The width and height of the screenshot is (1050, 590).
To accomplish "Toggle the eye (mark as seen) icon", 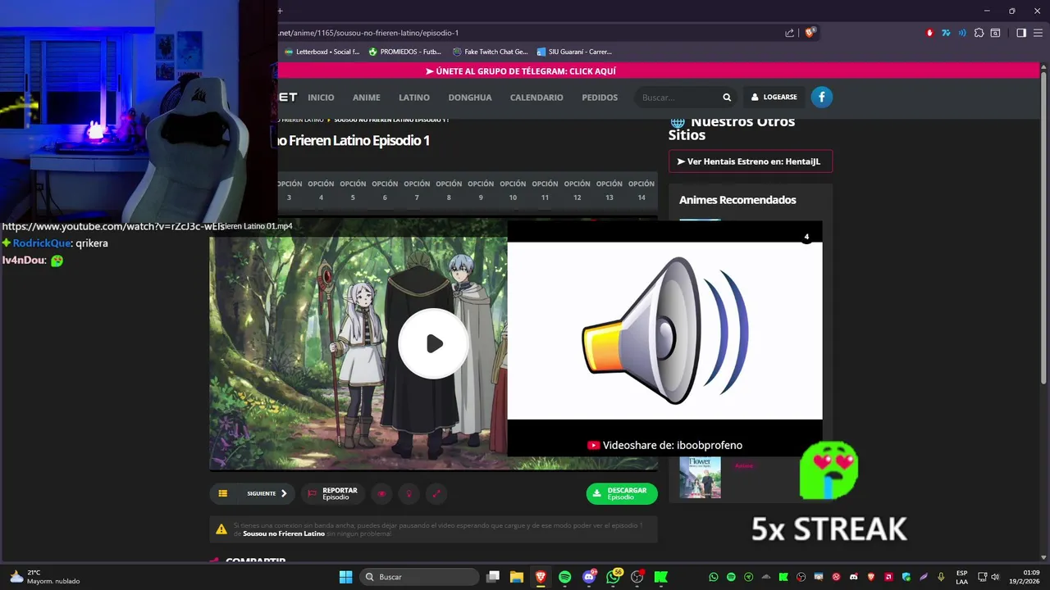I will coord(381,493).
